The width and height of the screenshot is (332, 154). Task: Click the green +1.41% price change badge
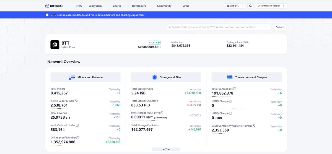click(x=154, y=43)
